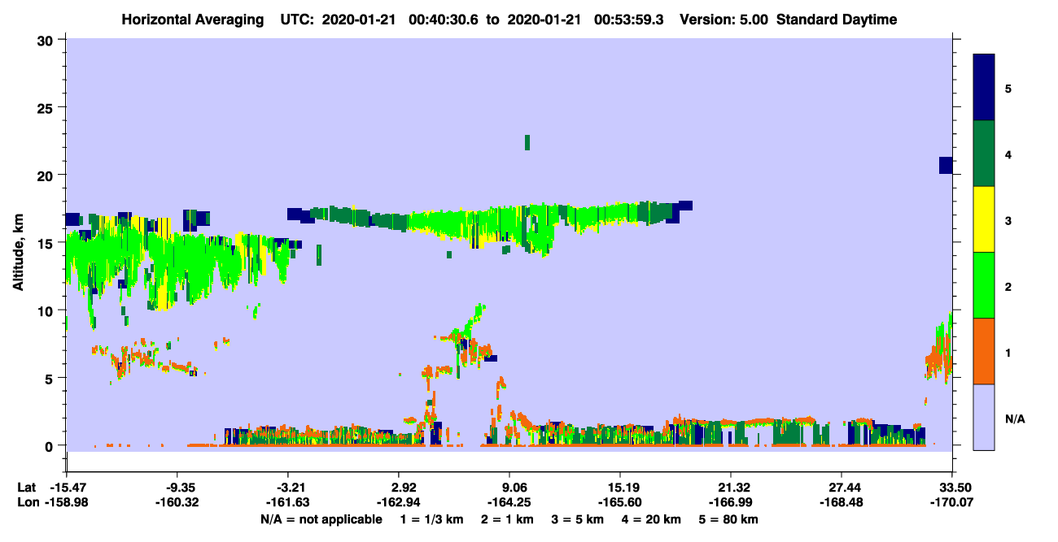Click the bright green color bar segment labeled 2
This screenshot has width=1058, height=542.
tap(984, 285)
